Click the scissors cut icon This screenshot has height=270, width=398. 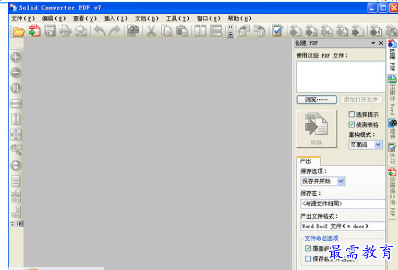click(151, 31)
